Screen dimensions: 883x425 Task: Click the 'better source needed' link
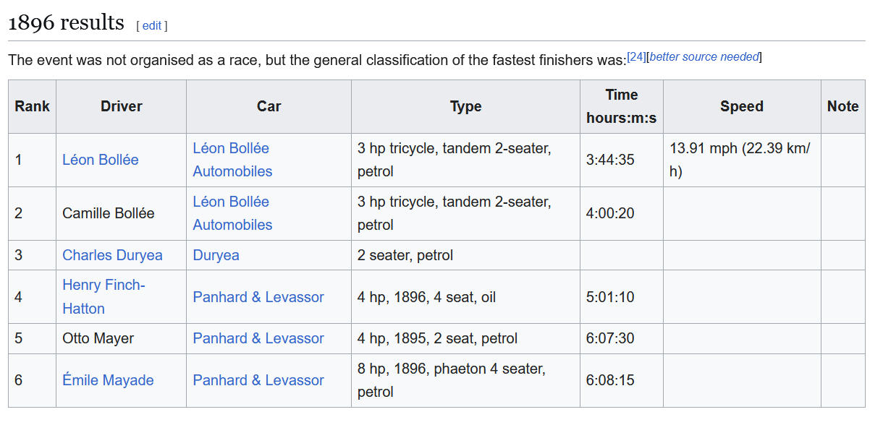(x=704, y=57)
